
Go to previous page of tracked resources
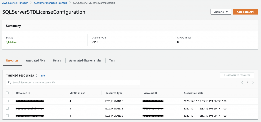click(242, 83)
